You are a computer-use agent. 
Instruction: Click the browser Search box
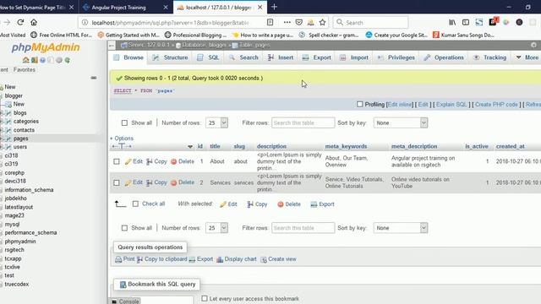[371, 23]
